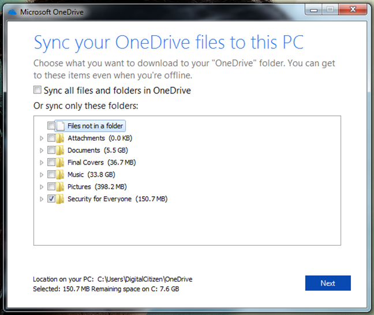Click the Pictures folder icon
The image size is (374, 315).
[60, 187]
